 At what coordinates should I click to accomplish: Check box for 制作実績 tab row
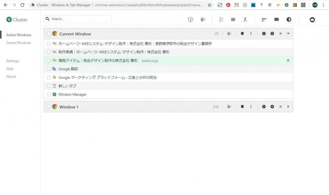click(x=48, y=52)
